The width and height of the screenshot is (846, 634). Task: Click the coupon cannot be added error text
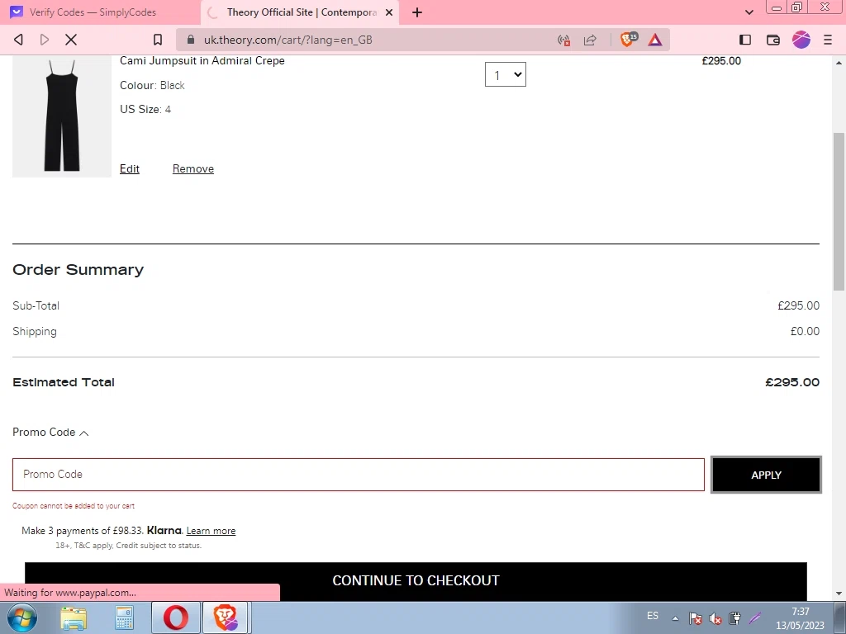(x=74, y=506)
